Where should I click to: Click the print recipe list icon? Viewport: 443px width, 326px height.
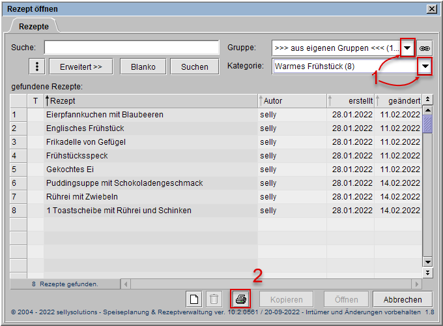point(241,299)
